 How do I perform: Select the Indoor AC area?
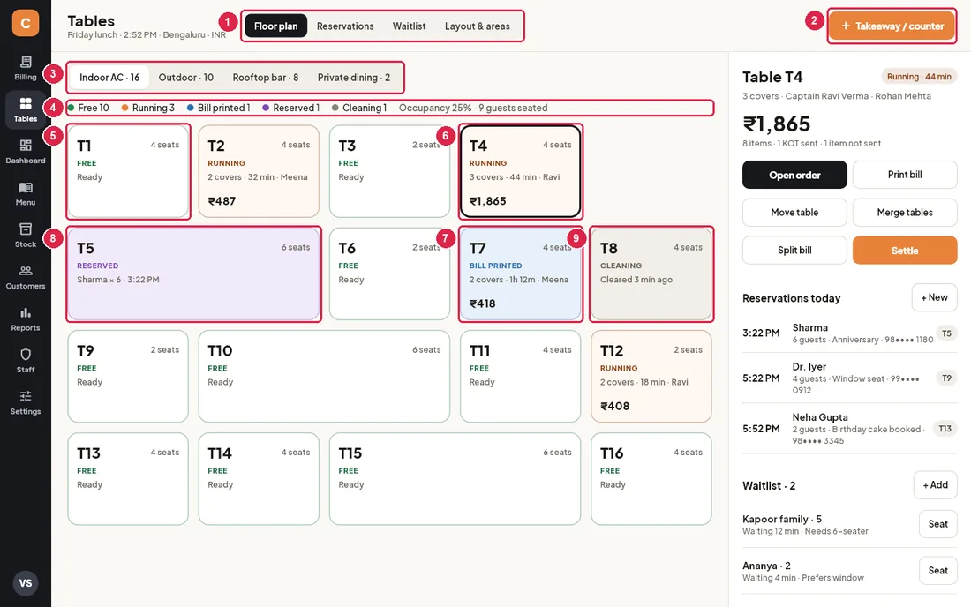coord(109,78)
